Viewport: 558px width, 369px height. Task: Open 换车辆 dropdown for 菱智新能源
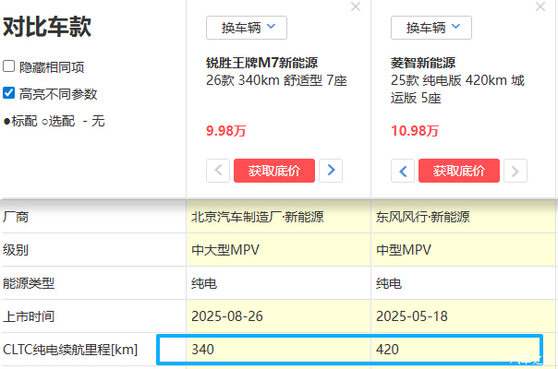tap(431, 28)
